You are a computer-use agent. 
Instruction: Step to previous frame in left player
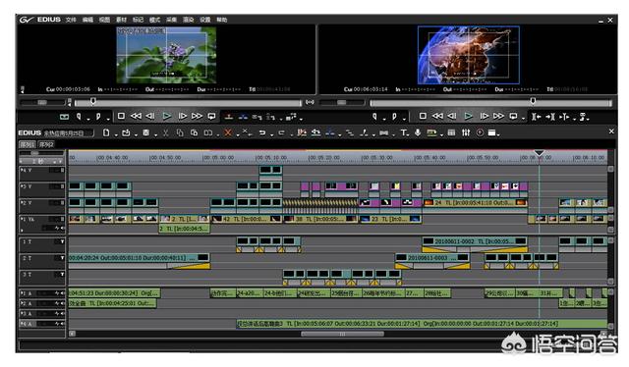pos(150,116)
